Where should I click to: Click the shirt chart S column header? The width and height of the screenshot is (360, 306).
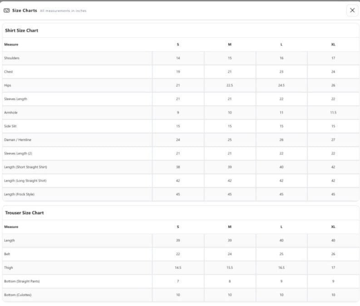point(178,44)
